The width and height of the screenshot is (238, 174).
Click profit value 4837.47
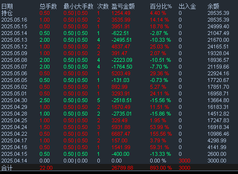(121, 46)
